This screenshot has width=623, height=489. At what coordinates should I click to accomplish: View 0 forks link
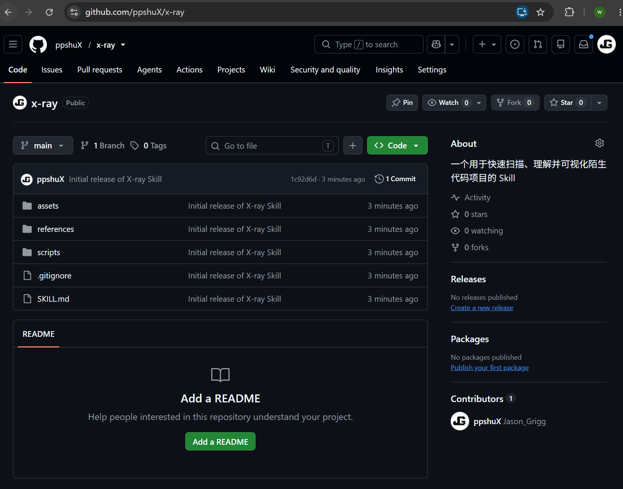point(469,248)
